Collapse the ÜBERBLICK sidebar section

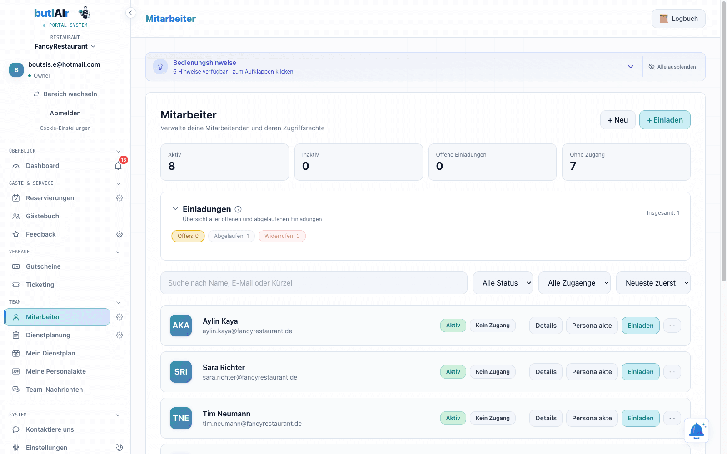(118, 151)
